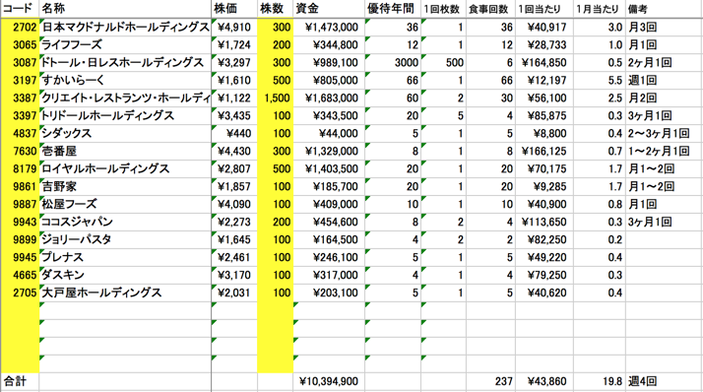Click the price cell ¥4,090
The image size is (703, 392).
pyautogui.click(x=234, y=205)
